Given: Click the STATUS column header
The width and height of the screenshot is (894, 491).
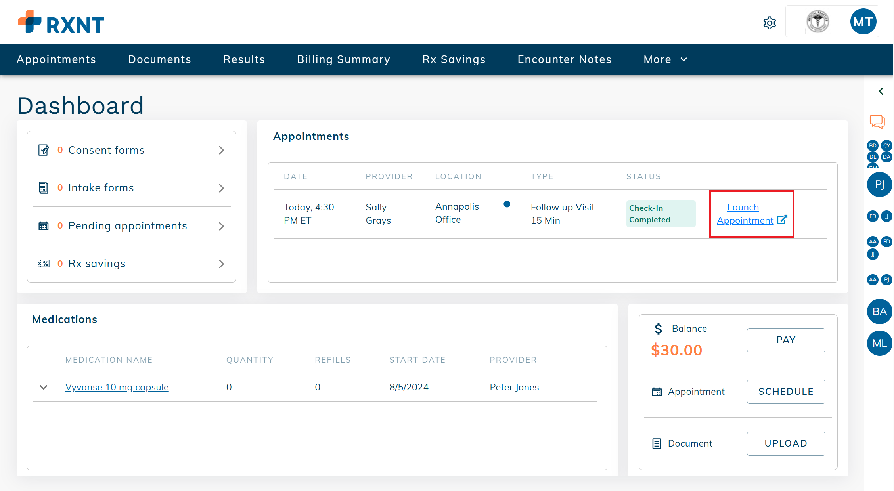Looking at the screenshot, I should (643, 176).
